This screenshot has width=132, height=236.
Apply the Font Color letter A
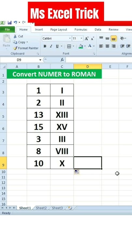(90, 46)
